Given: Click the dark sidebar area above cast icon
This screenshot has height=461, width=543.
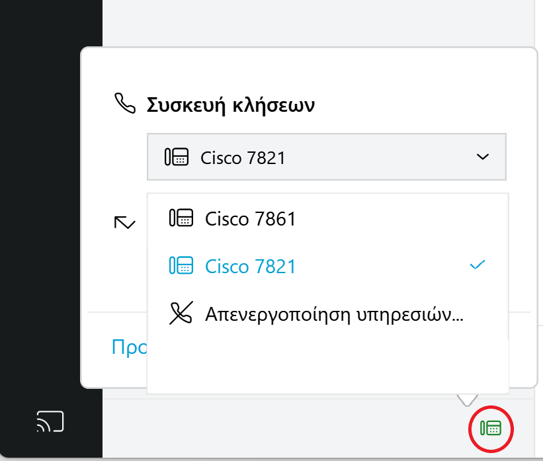Looking at the screenshot, I should pyautogui.click(x=51, y=222).
